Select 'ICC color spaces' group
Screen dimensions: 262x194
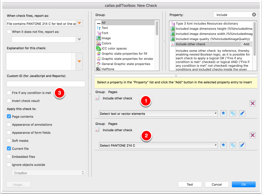(125, 48)
